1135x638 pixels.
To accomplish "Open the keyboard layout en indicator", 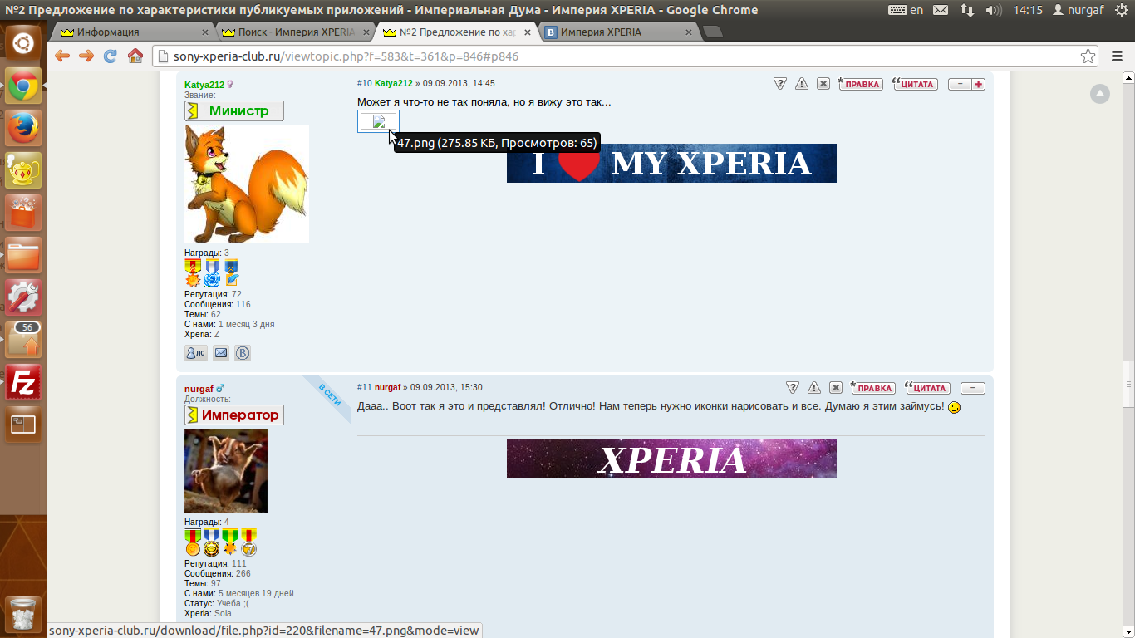I will 907,10.
